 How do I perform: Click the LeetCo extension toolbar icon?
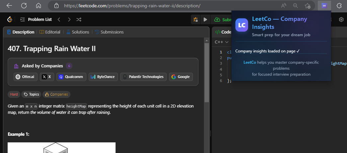point(324,6)
